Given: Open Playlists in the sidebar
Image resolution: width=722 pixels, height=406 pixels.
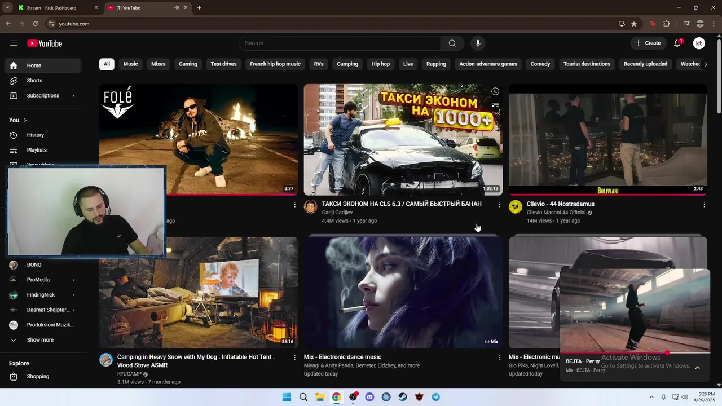Looking at the screenshot, I should click(43, 150).
